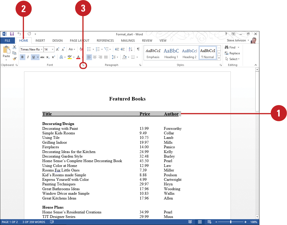This screenshot has height=225, width=287.
Task: Open the REFERENCES tab
Action: (105, 40)
